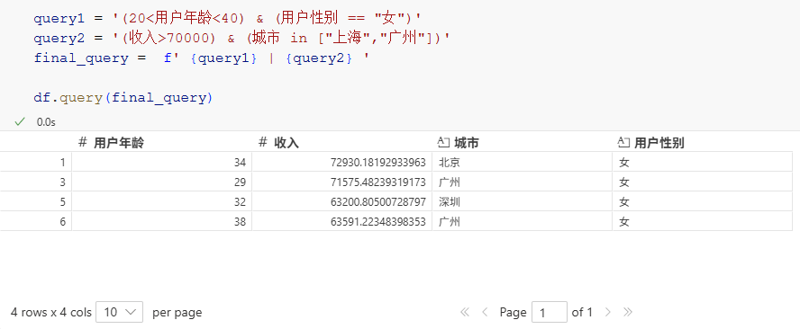800x329 pixels.
Task: Click the string type icon beside 城市
Action: (x=443, y=143)
